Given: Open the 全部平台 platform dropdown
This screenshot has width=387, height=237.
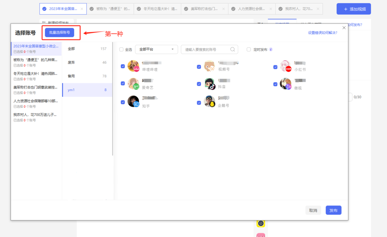Looking at the screenshot, I should point(156,49).
